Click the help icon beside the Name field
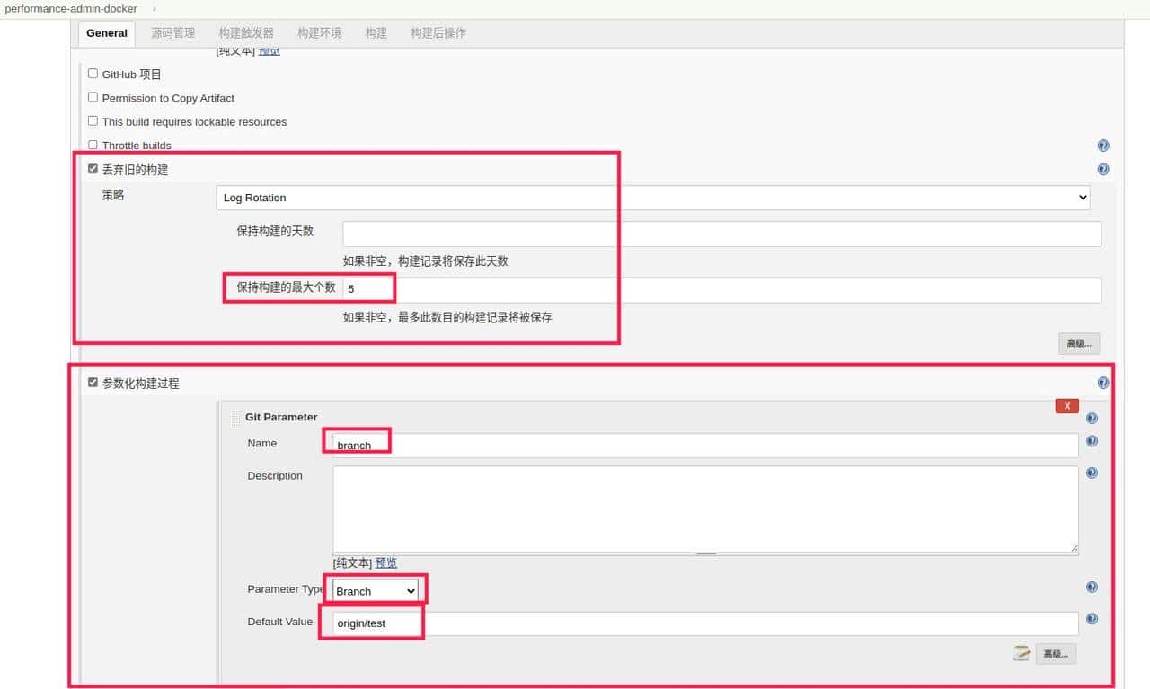The width and height of the screenshot is (1150, 689). [x=1092, y=441]
